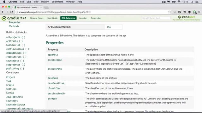Open the Settings core type link
This screenshot has height=113, width=202.
point(11,89)
